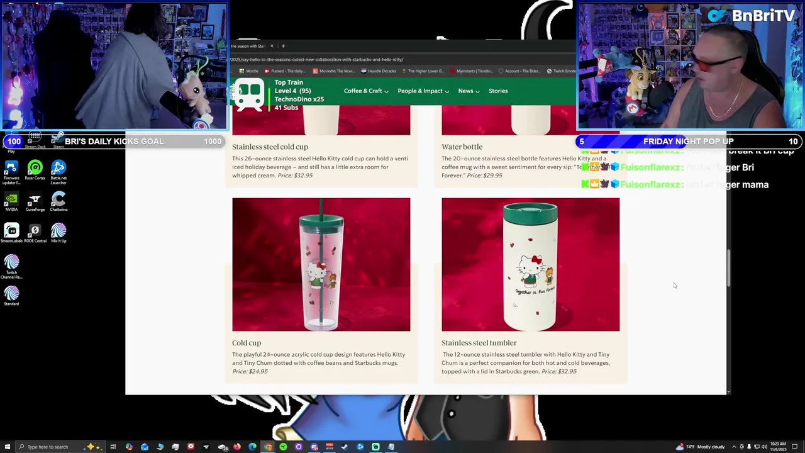Open the Moviedle bookmark

[333, 71]
